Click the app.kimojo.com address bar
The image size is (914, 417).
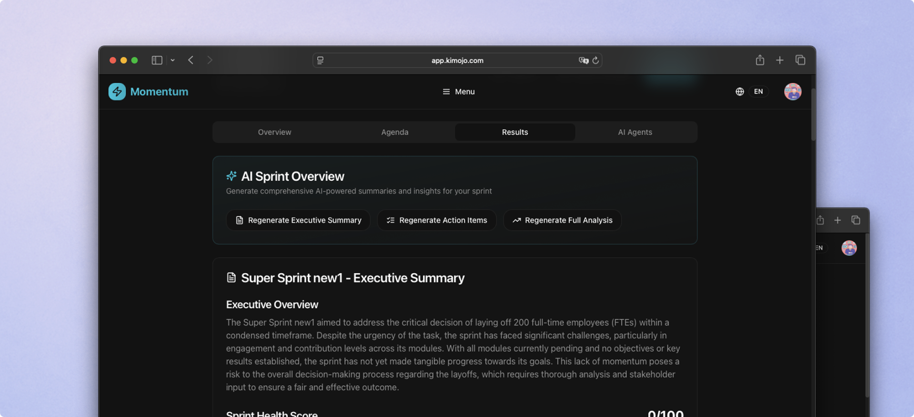457,60
